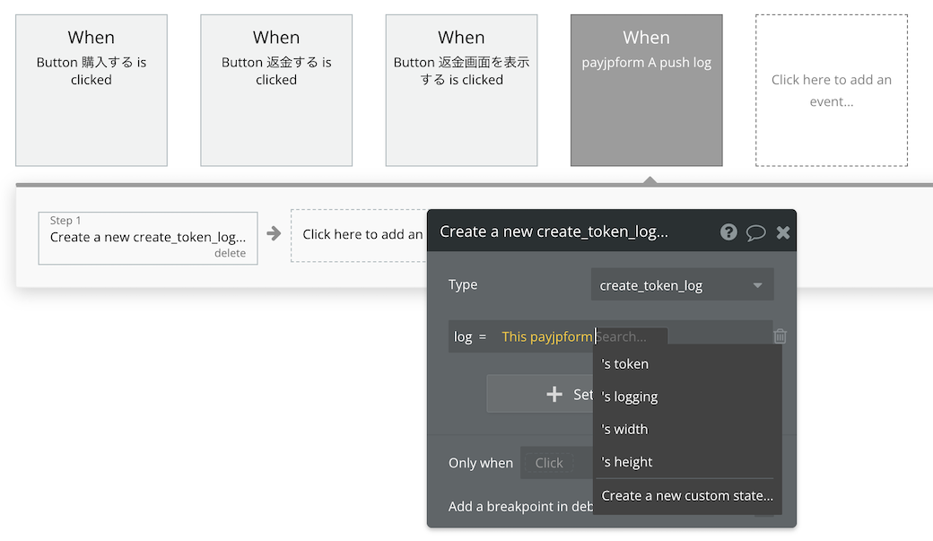The image size is (933, 541).
Task: Click delete link on Step 1
Action: coord(230,253)
